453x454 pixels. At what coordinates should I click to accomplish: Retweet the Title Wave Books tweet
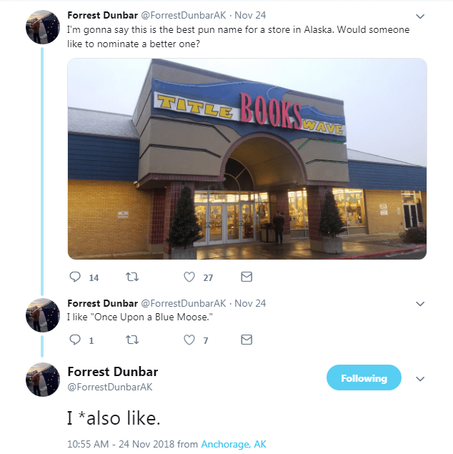(132, 277)
